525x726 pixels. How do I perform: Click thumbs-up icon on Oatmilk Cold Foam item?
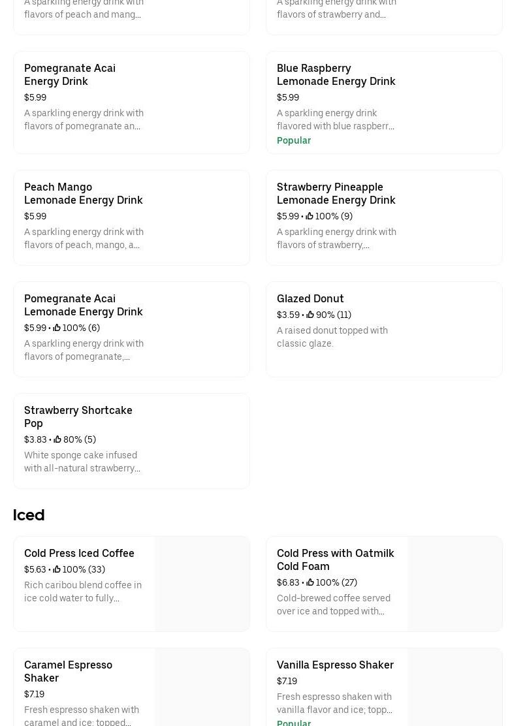click(310, 582)
